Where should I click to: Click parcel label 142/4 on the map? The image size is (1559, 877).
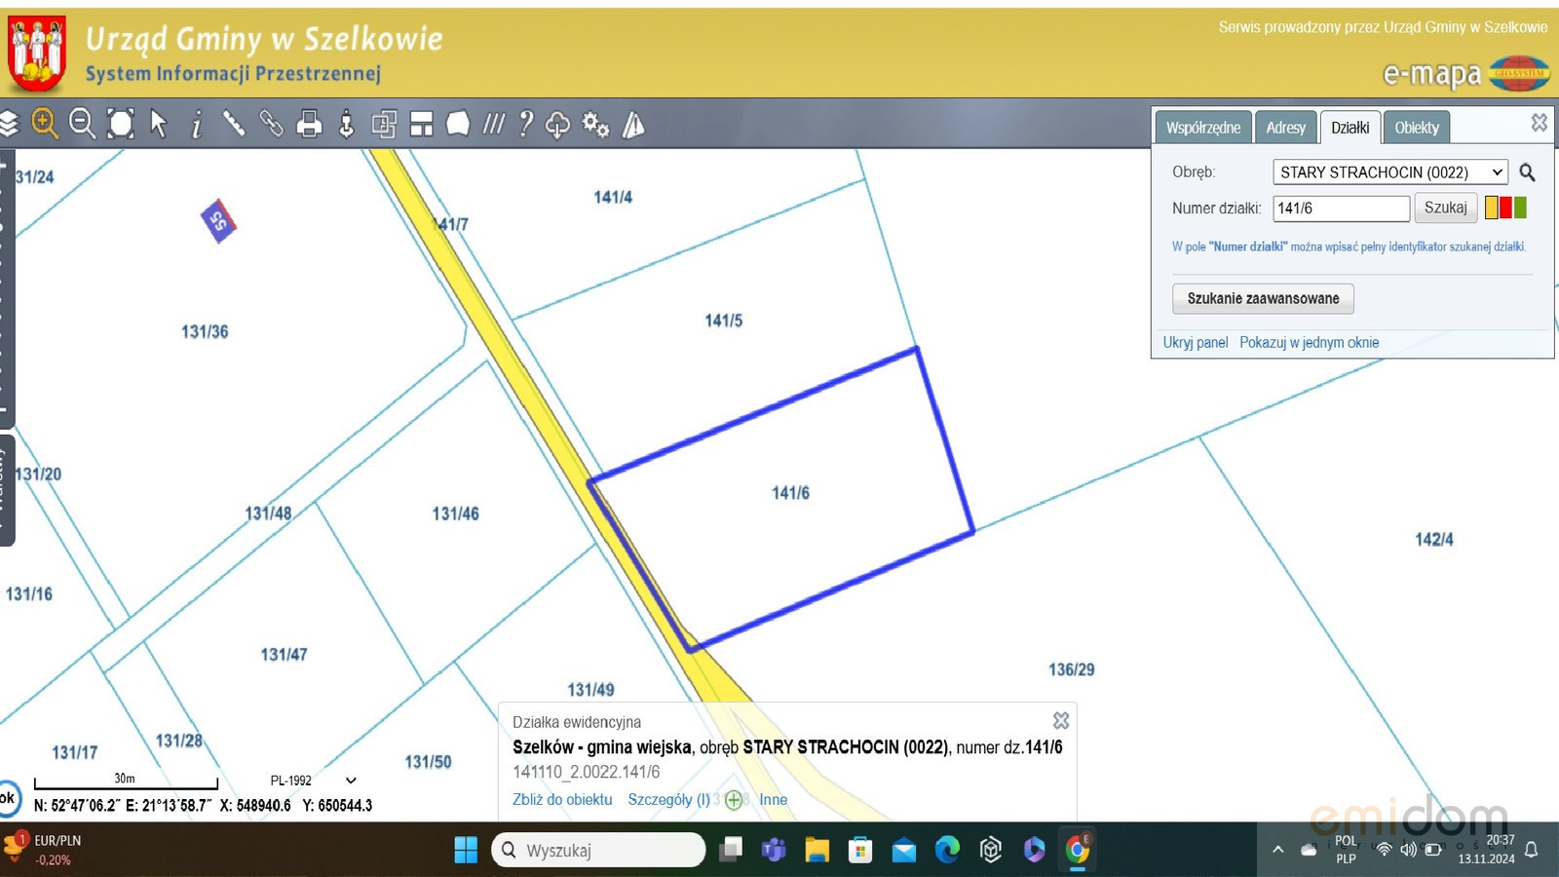point(1434,540)
